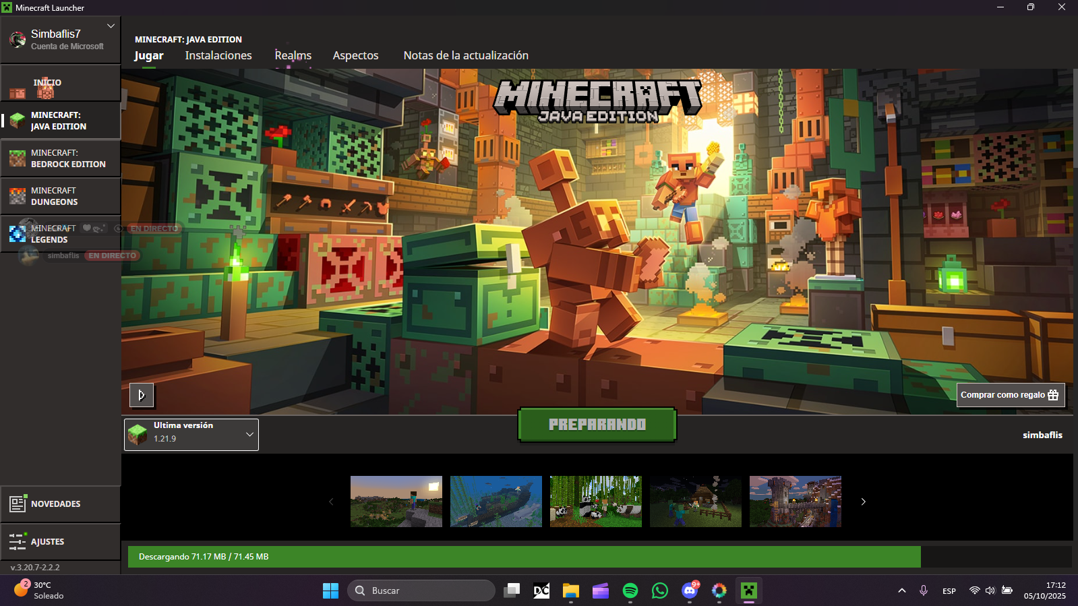Open the sunset landscape screenshot thumbnail

(x=396, y=502)
